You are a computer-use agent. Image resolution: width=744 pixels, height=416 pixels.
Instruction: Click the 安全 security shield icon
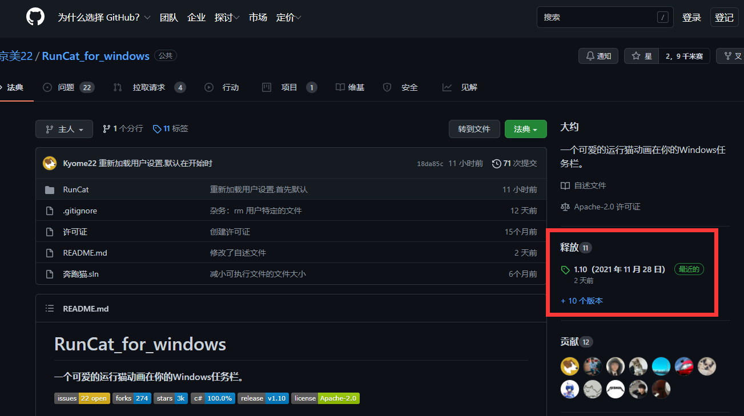pyautogui.click(x=387, y=87)
